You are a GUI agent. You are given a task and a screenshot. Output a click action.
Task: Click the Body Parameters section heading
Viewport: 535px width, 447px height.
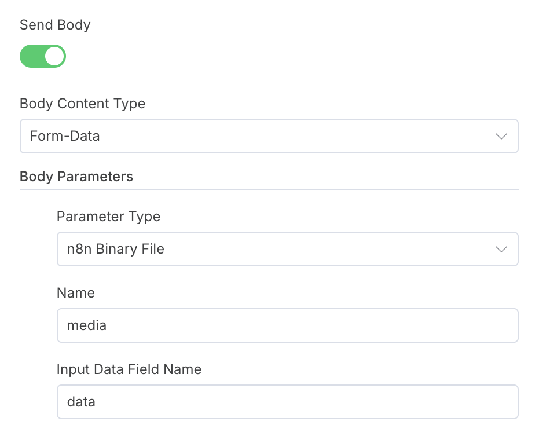point(76,177)
